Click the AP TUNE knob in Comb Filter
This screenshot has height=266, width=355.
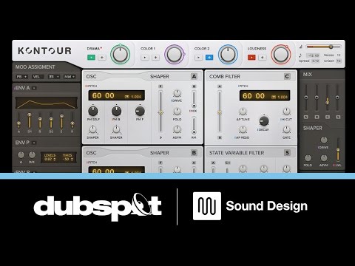(x=243, y=112)
